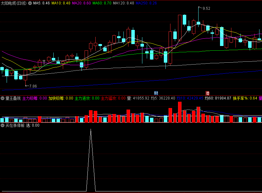Click the 财 marker icon on the chart
This screenshot has width=262, height=193.
tap(156, 93)
